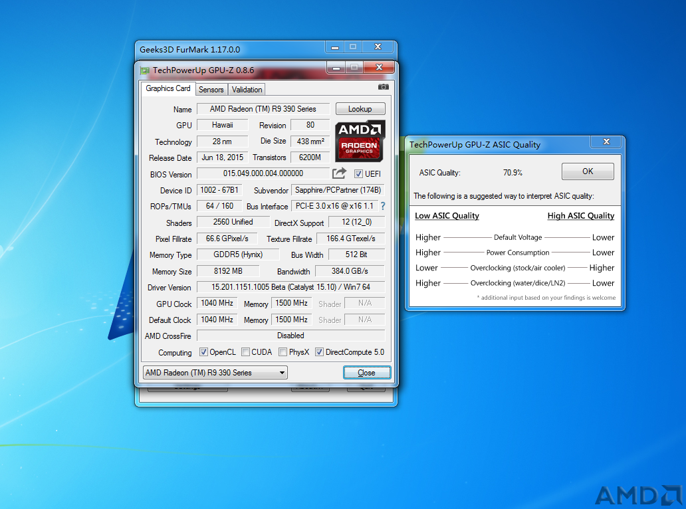Click the GPU-Z title bar app icon
The width and height of the screenshot is (686, 509).
145,70
